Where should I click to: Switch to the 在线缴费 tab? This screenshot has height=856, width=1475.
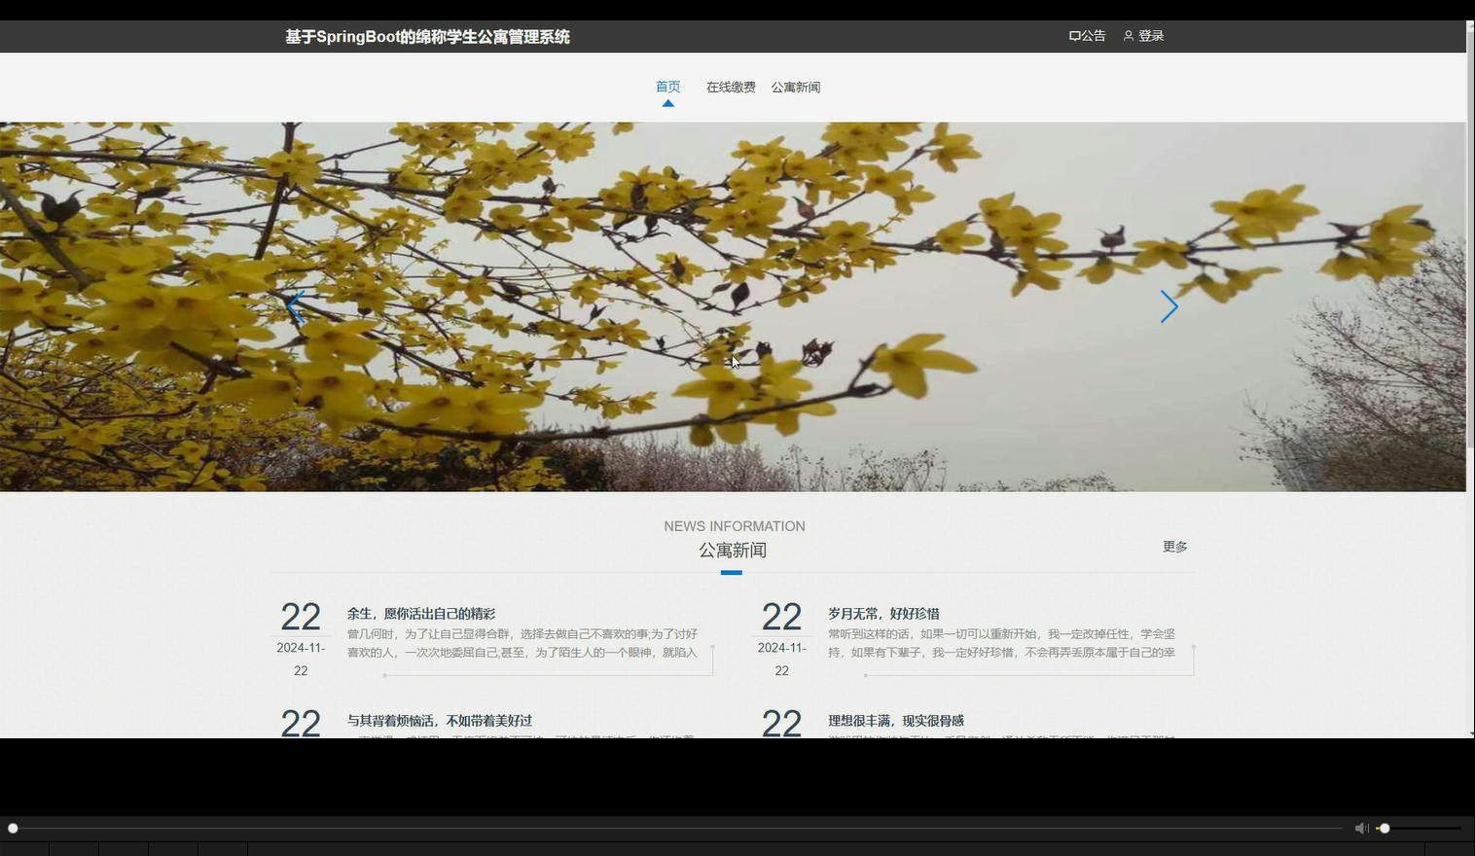click(731, 87)
